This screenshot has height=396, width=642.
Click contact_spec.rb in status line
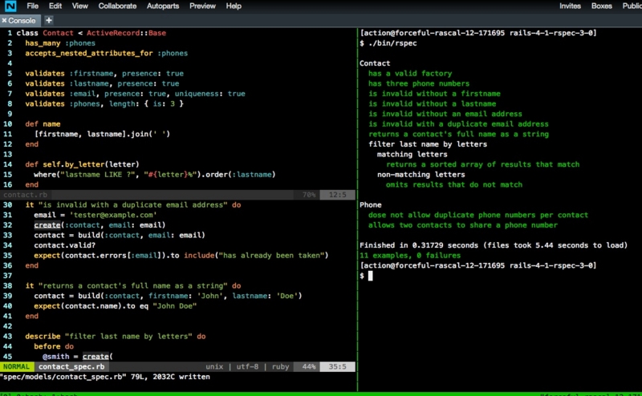71,366
